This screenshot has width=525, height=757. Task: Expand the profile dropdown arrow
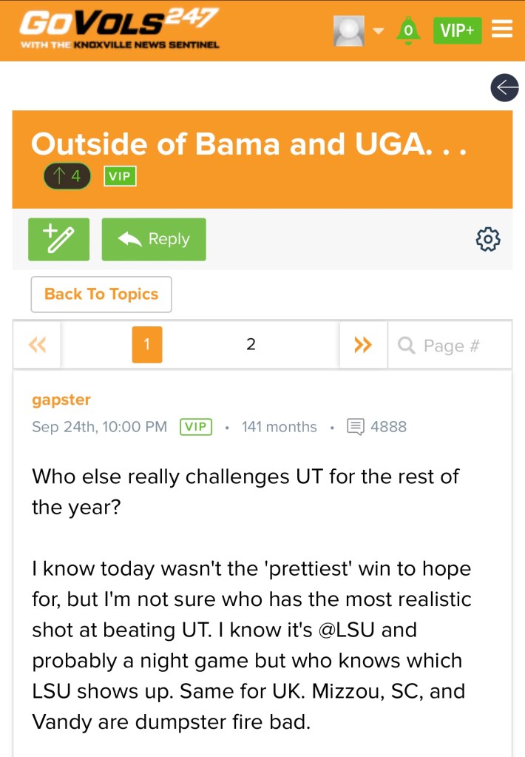tap(379, 31)
